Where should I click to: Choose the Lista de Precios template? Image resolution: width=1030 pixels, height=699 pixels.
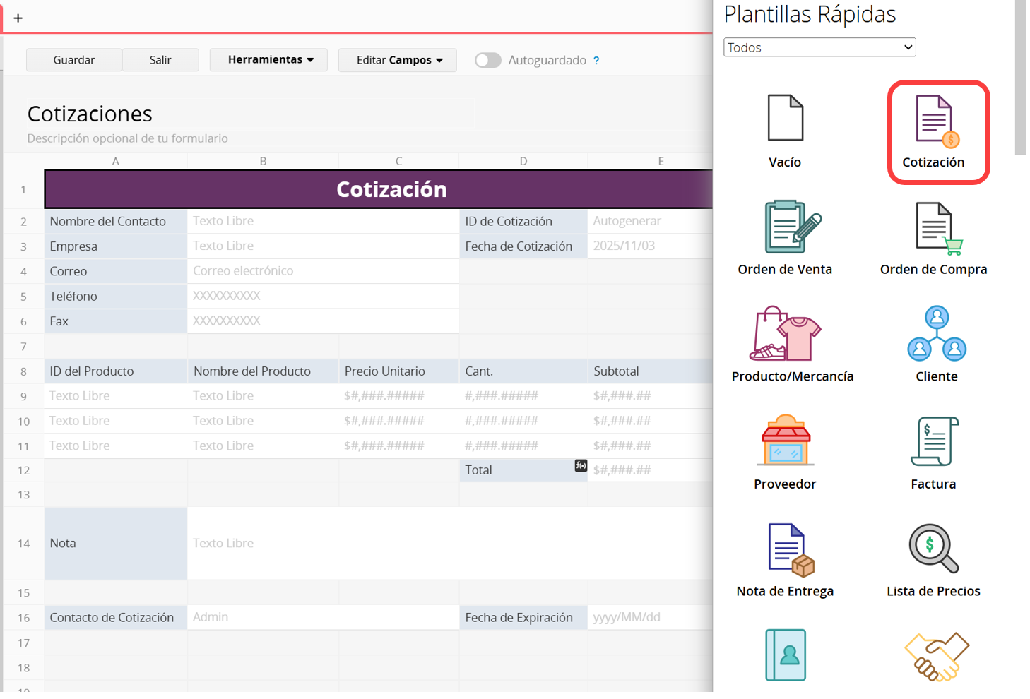[933, 549]
